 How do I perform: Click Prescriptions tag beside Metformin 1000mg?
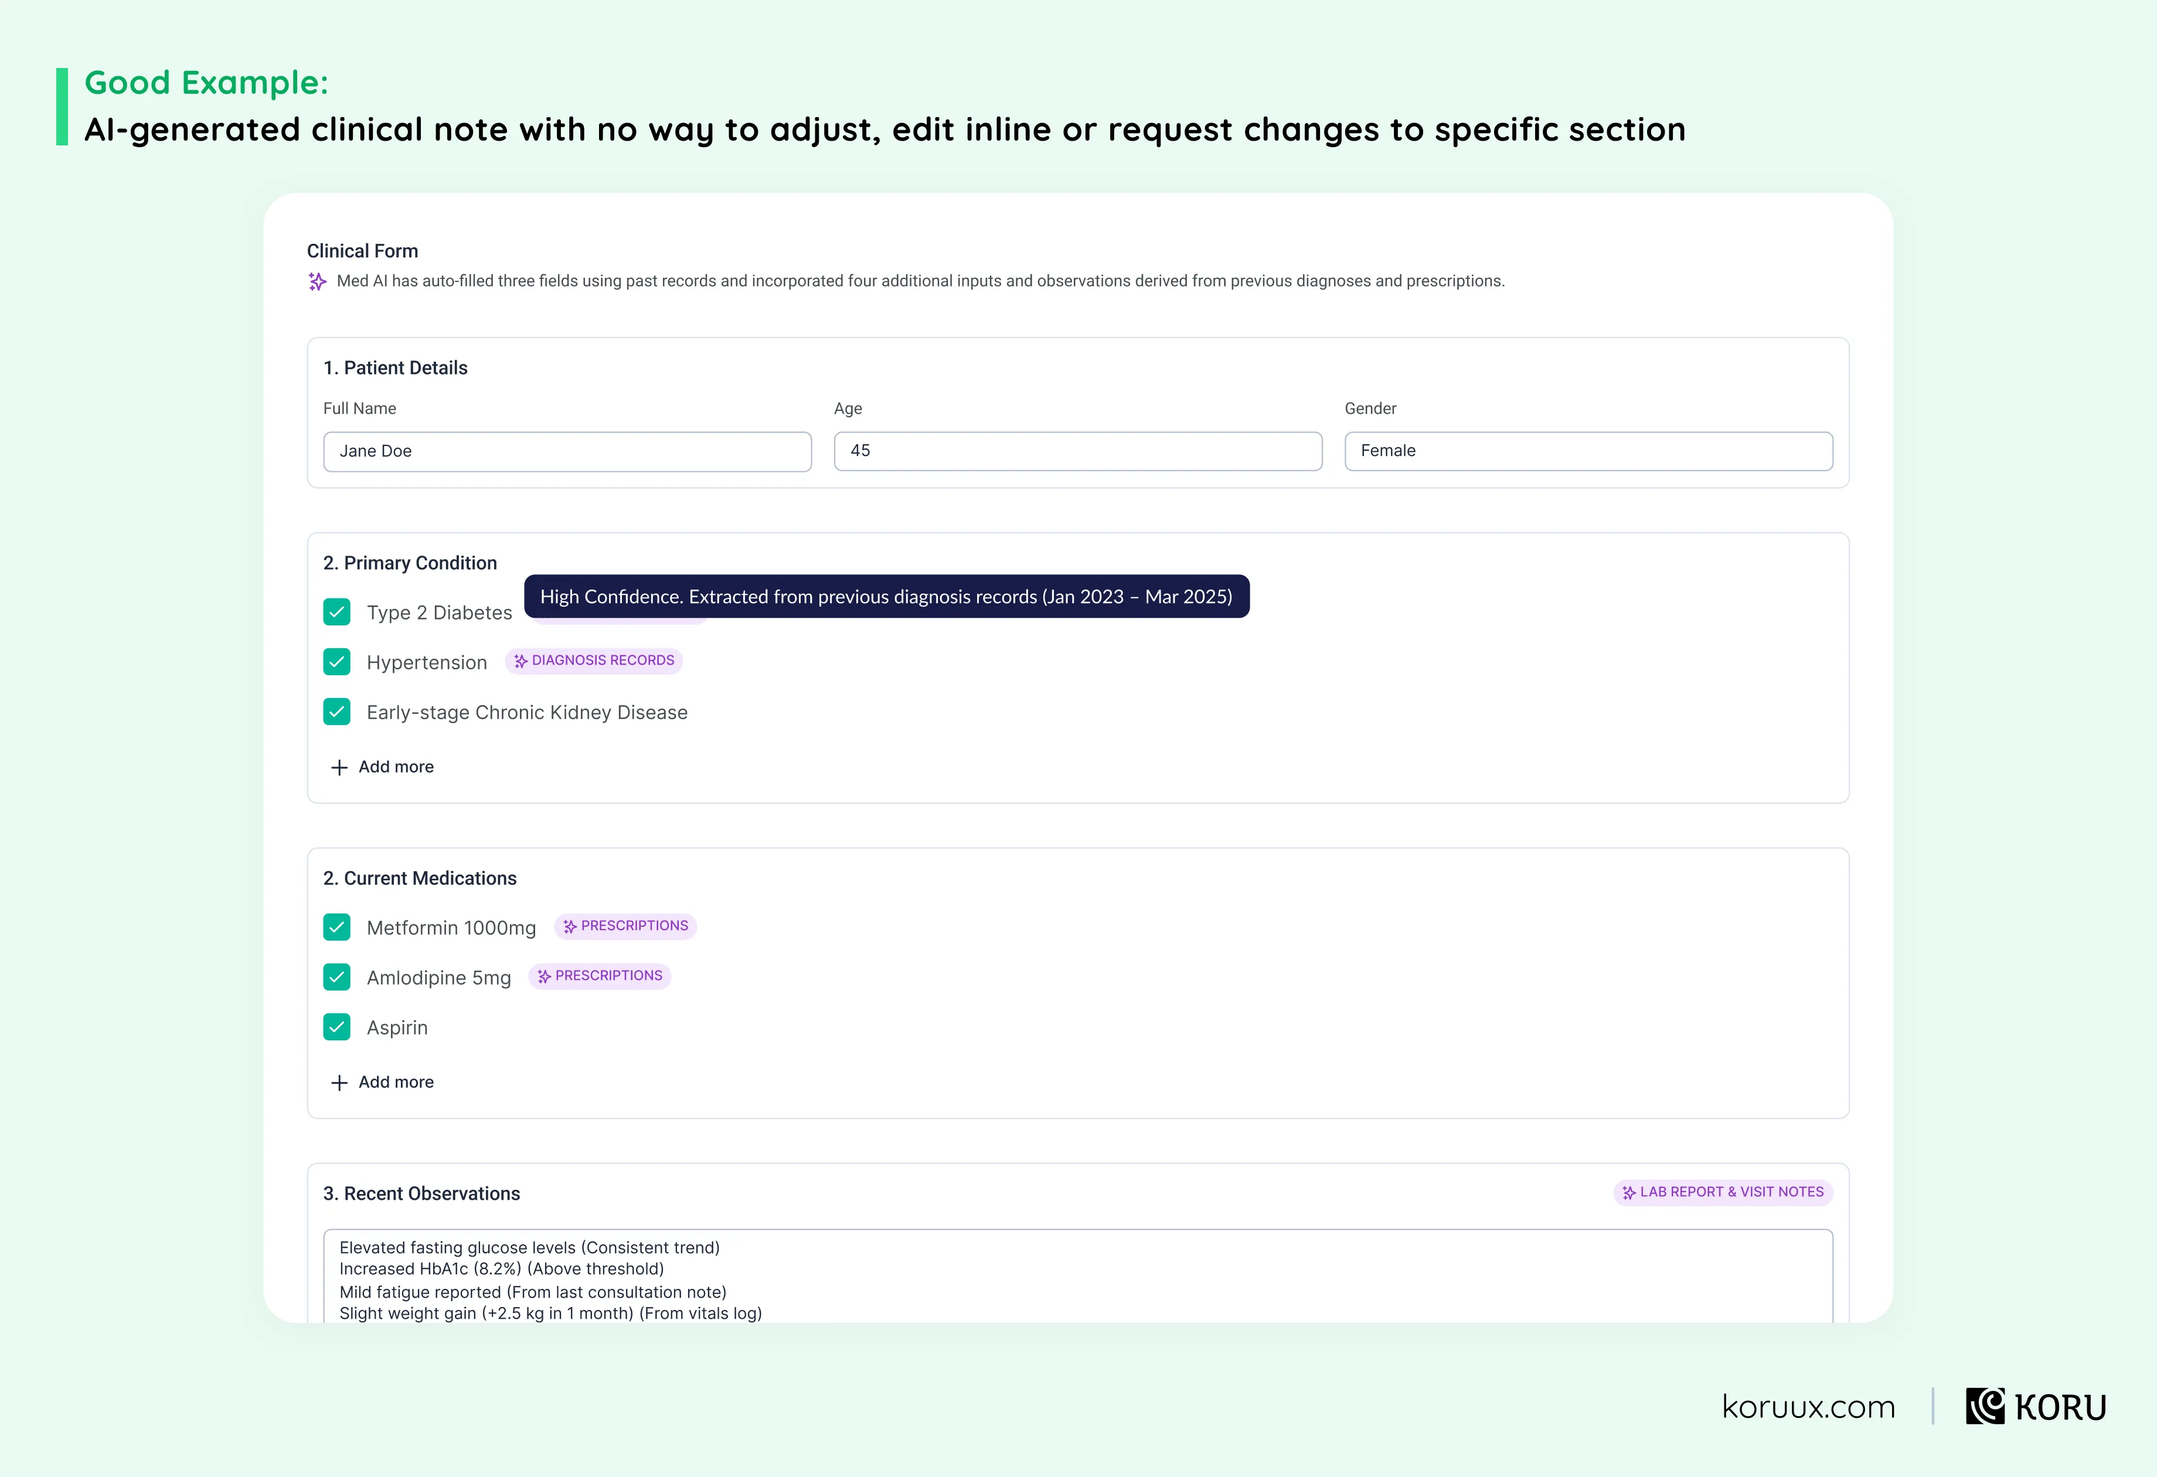[x=625, y=927]
